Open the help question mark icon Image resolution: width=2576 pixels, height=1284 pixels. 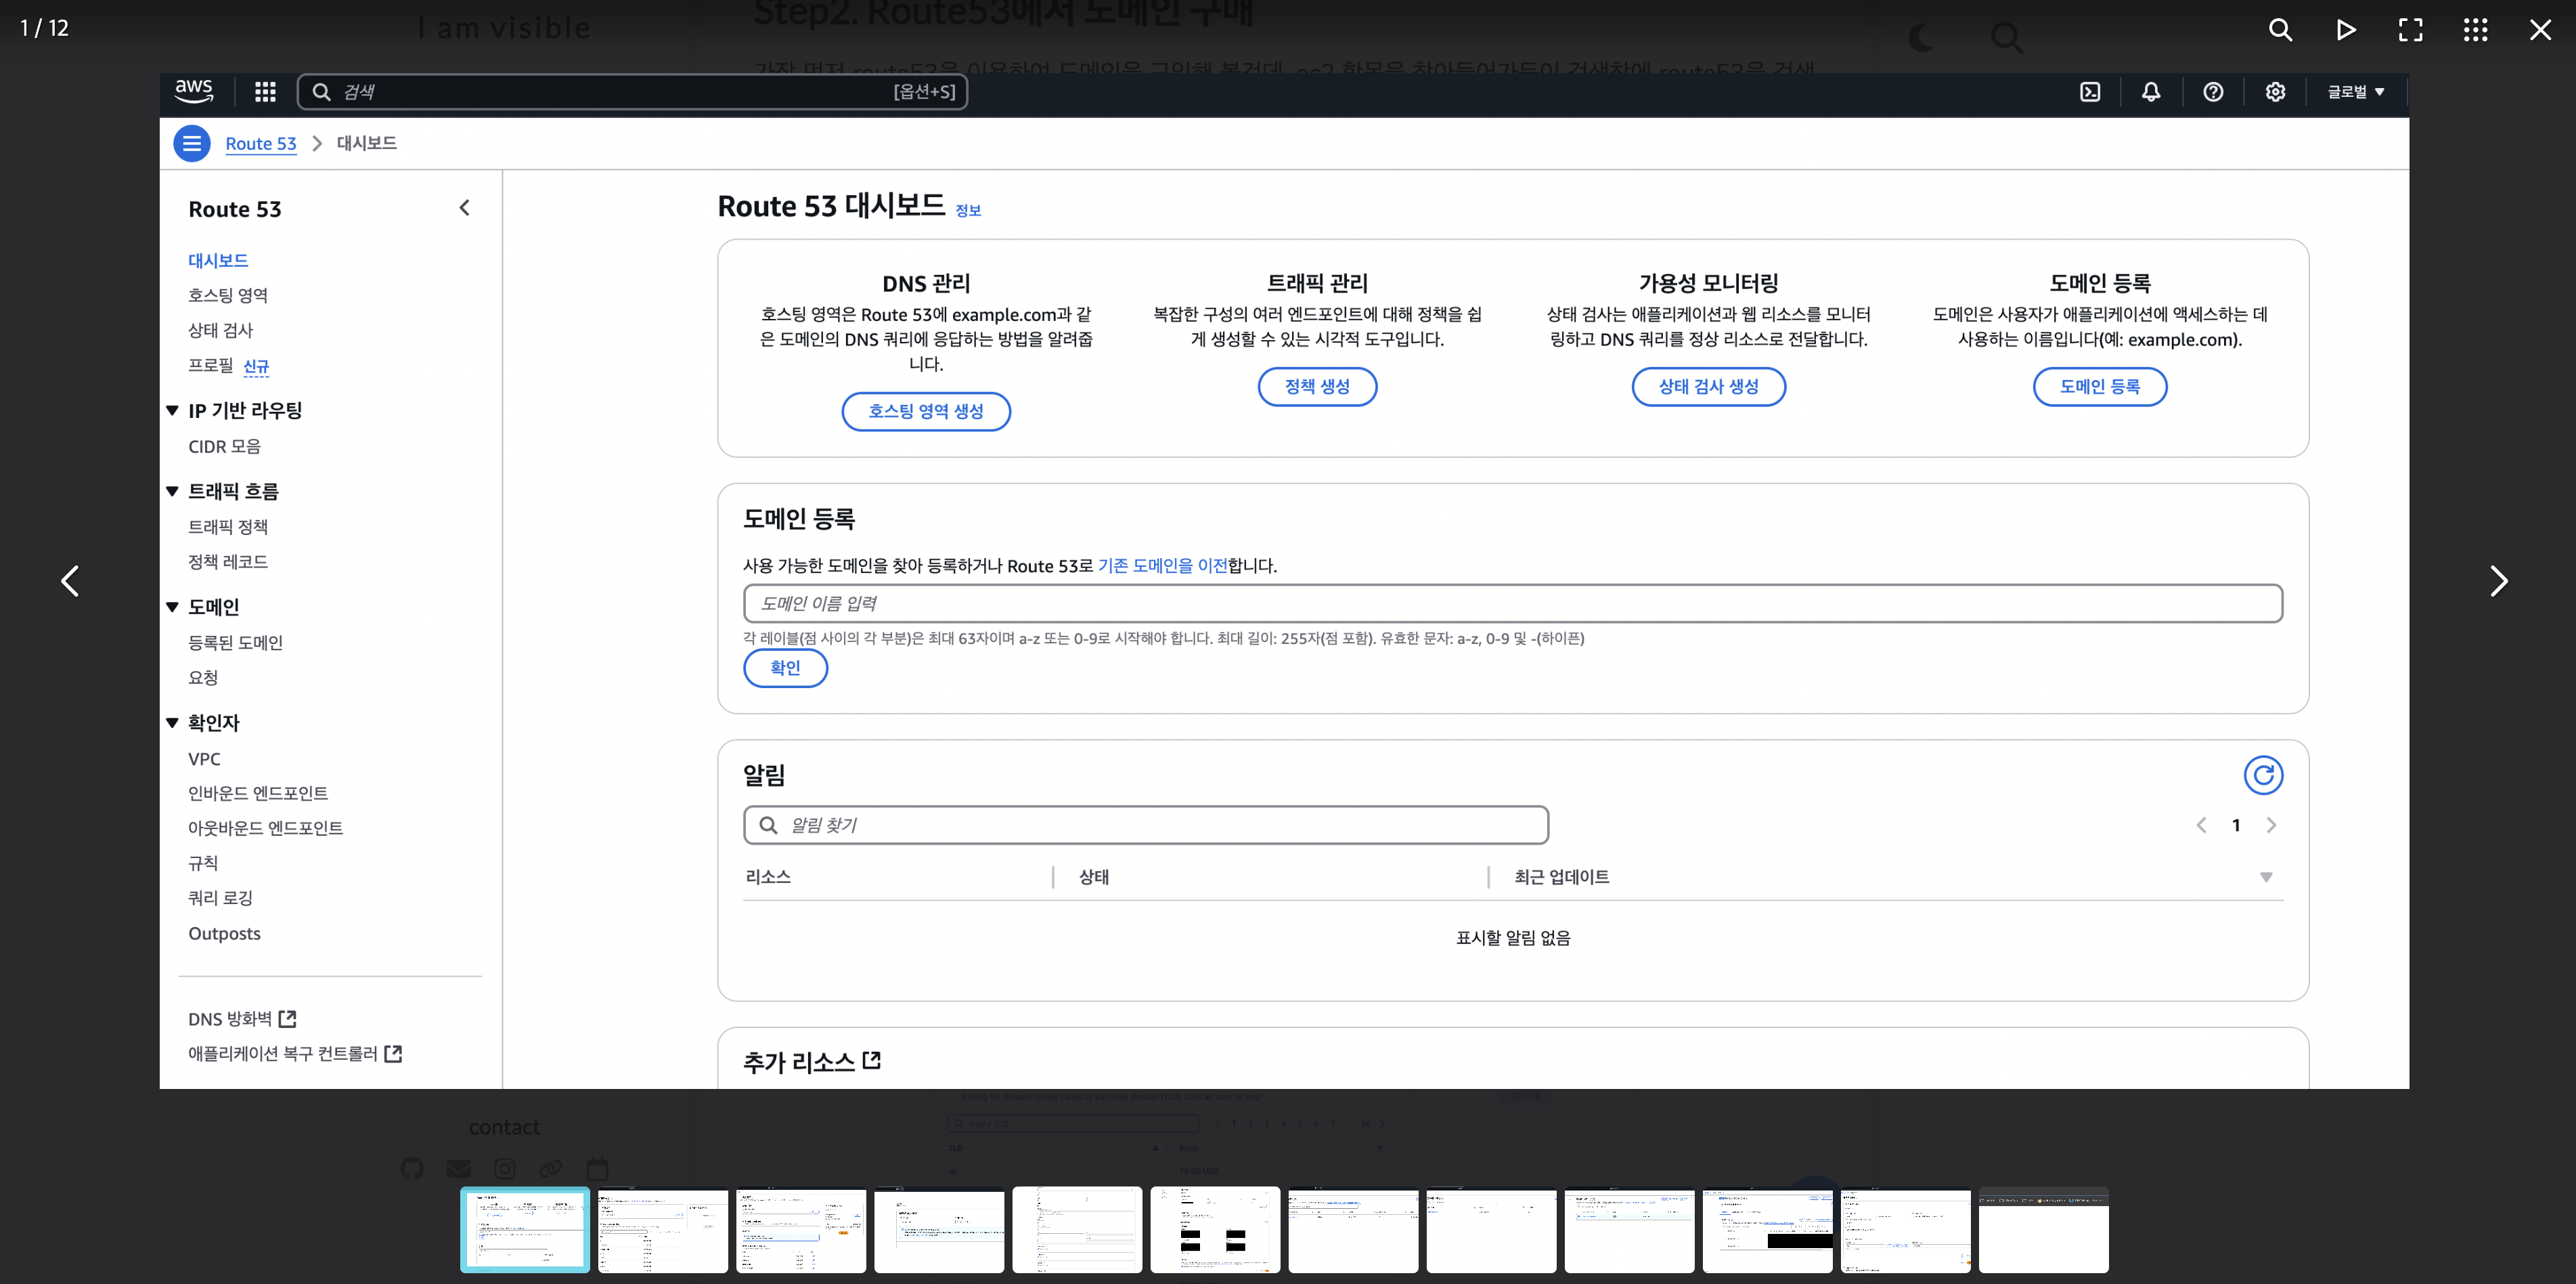pyautogui.click(x=2213, y=92)
